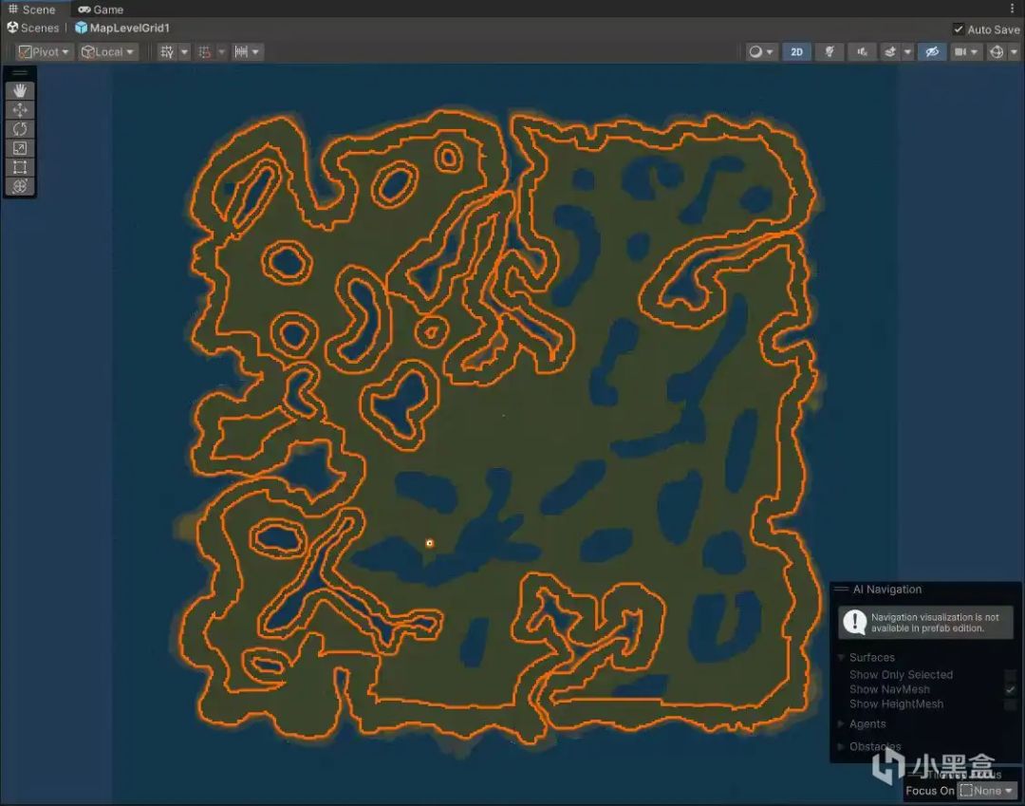Viewport: 1025px width, 806px height.
Task: Collapse the Surfaces section
Action: pyautogui.click(x=841, y=657)
